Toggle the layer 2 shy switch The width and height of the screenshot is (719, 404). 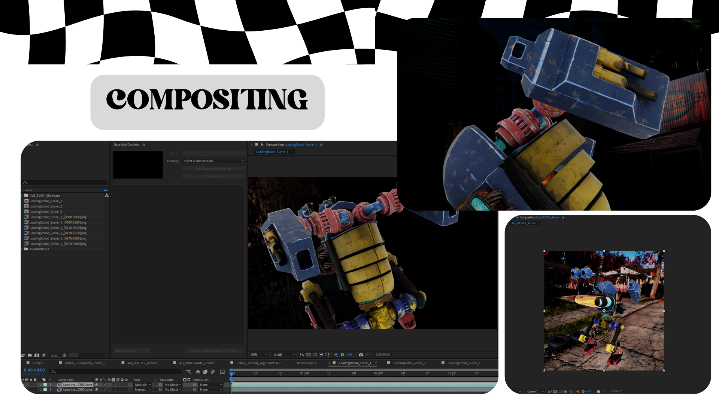97,390
